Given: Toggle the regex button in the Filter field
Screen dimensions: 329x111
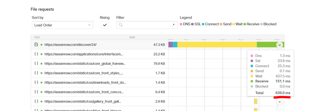Looking at the screenshot, I should [173, 25].
